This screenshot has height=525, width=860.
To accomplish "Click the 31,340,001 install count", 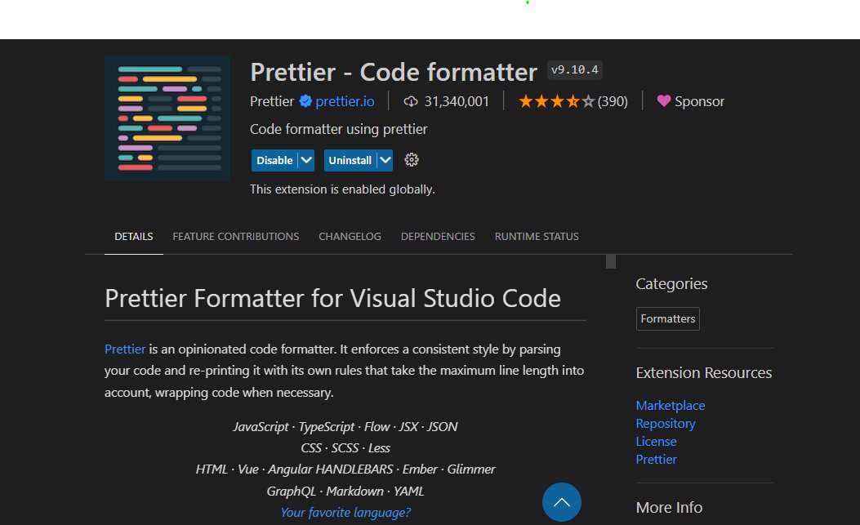I will tap(457, 101).
